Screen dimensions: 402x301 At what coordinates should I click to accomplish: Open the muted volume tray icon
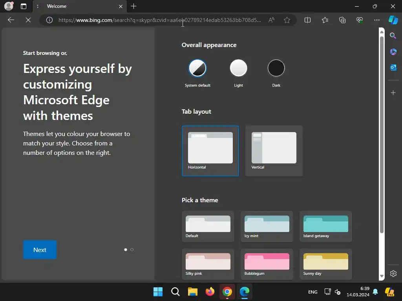click(x=337, y=292)
